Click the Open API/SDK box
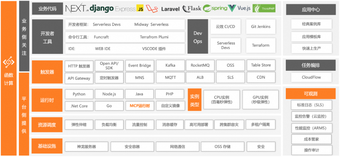The width and height of the screenshot is (340, 157). pyautogui.click(x=109, y=66)
